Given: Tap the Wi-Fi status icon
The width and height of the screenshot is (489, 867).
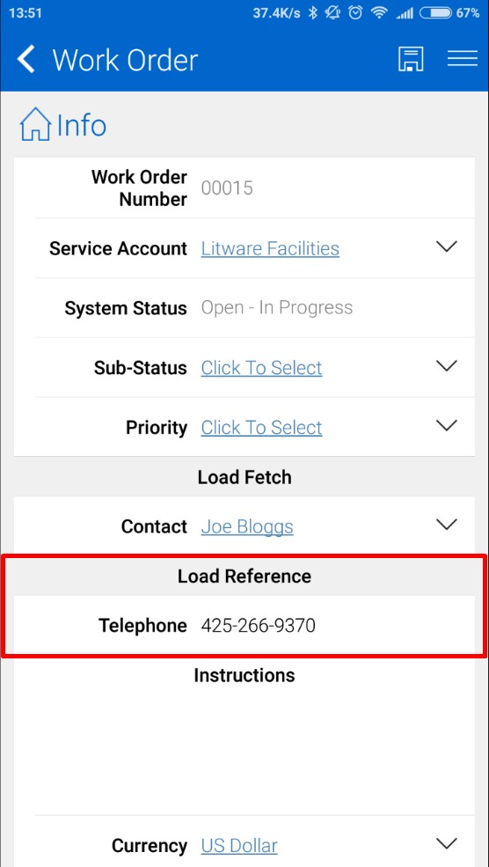Looking at the screenshot, I should [x=379, y=12].
